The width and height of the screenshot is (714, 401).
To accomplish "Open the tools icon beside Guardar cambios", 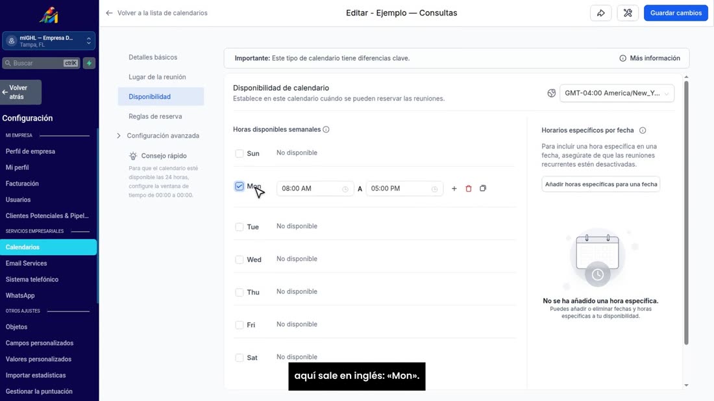I will [x=628, y=13].
